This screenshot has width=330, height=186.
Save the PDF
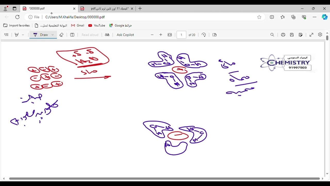pos(292,35)
